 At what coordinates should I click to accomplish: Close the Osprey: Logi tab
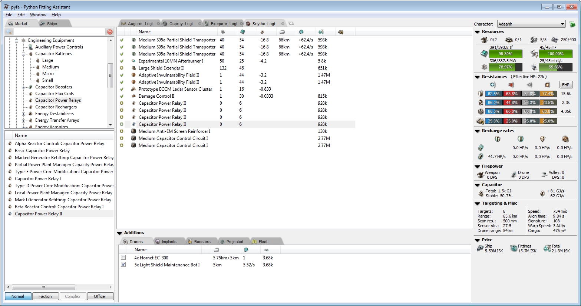(x=200, y=24)
